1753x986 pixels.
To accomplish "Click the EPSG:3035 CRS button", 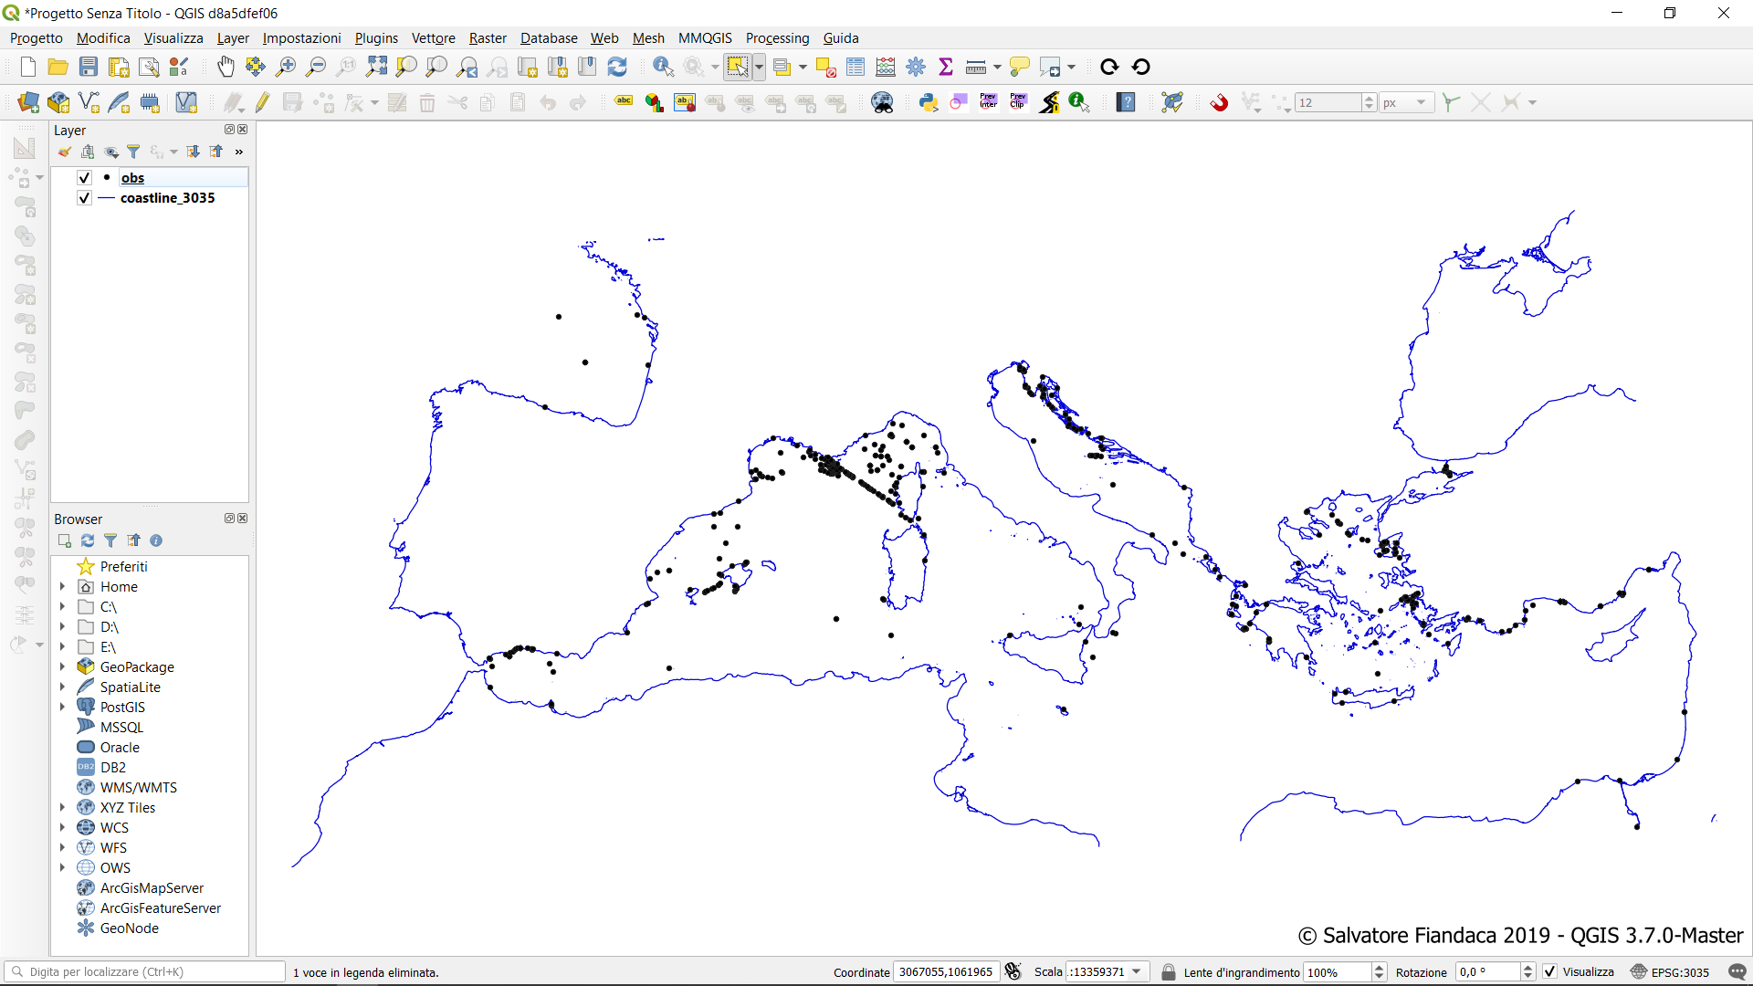I will [x=1671, y=971].
